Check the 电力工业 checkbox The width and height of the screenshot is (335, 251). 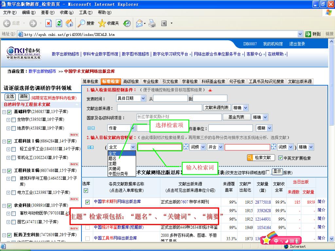tap(13, 193)
